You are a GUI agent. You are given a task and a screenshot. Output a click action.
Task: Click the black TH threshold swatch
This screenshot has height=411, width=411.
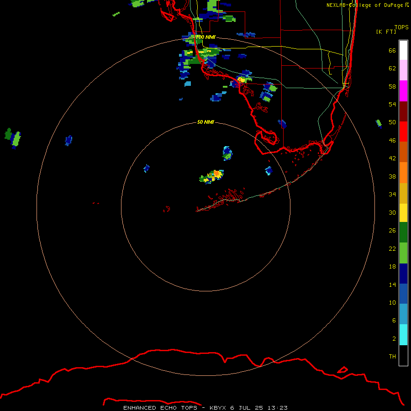pyautogui.click(x=403, y=355)
